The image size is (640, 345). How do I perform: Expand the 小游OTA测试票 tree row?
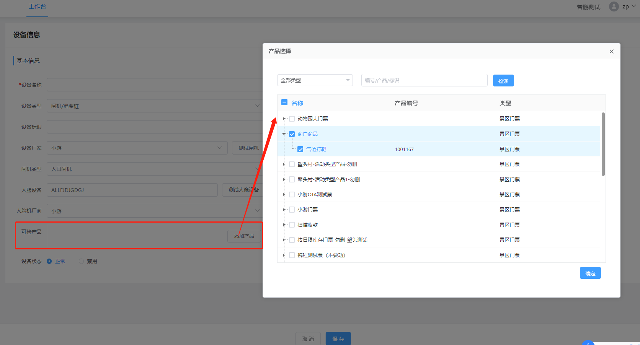click(x=284, y=195)
